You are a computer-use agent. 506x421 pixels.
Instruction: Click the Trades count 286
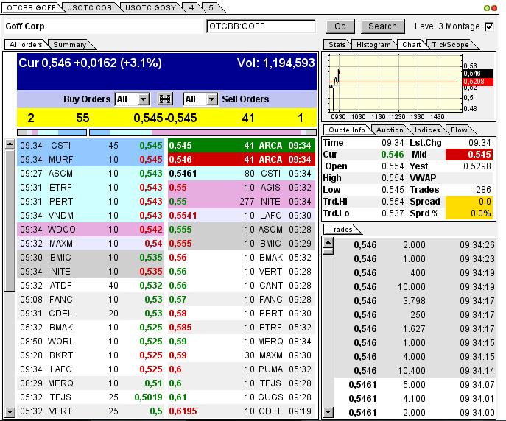pos(483,190)
